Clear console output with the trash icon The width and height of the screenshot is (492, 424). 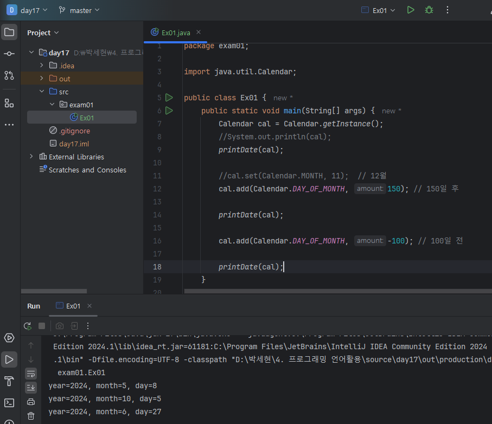31,416
